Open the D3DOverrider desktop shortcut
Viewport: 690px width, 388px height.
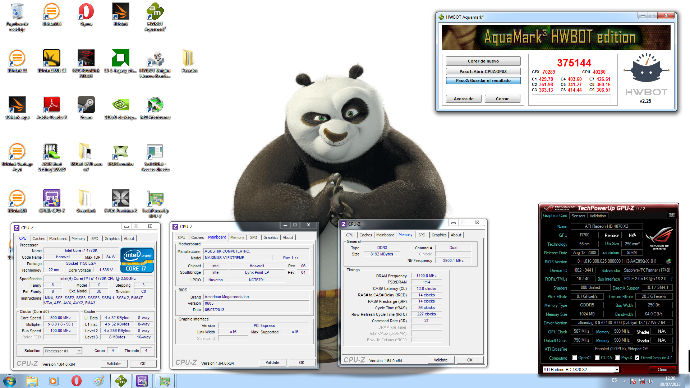pos(120,155)
